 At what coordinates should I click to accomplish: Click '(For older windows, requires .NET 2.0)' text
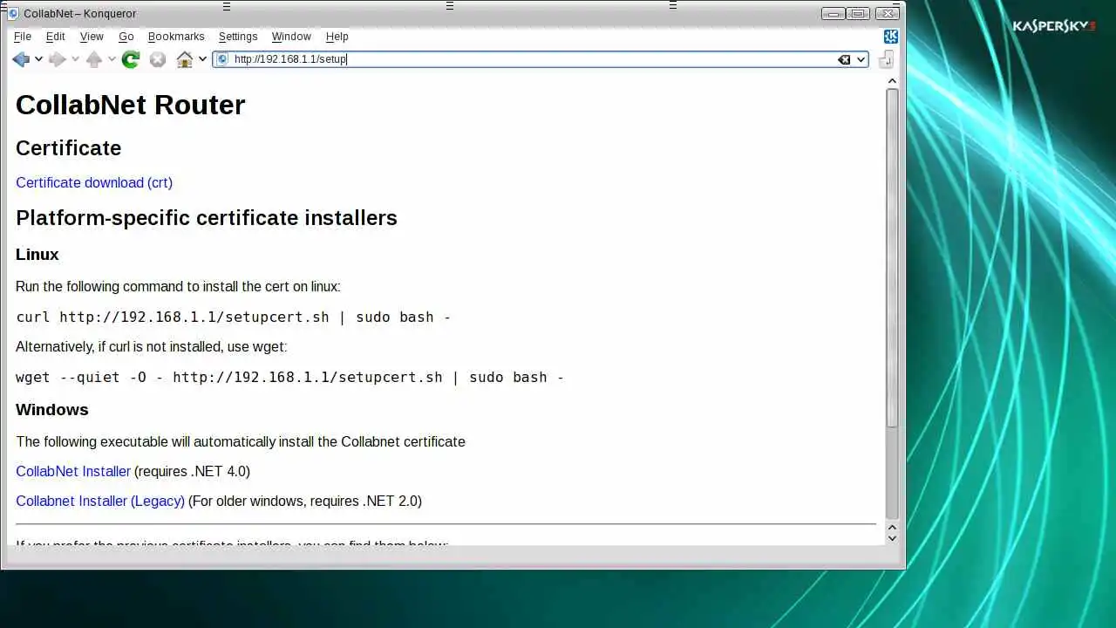point(305,501)
